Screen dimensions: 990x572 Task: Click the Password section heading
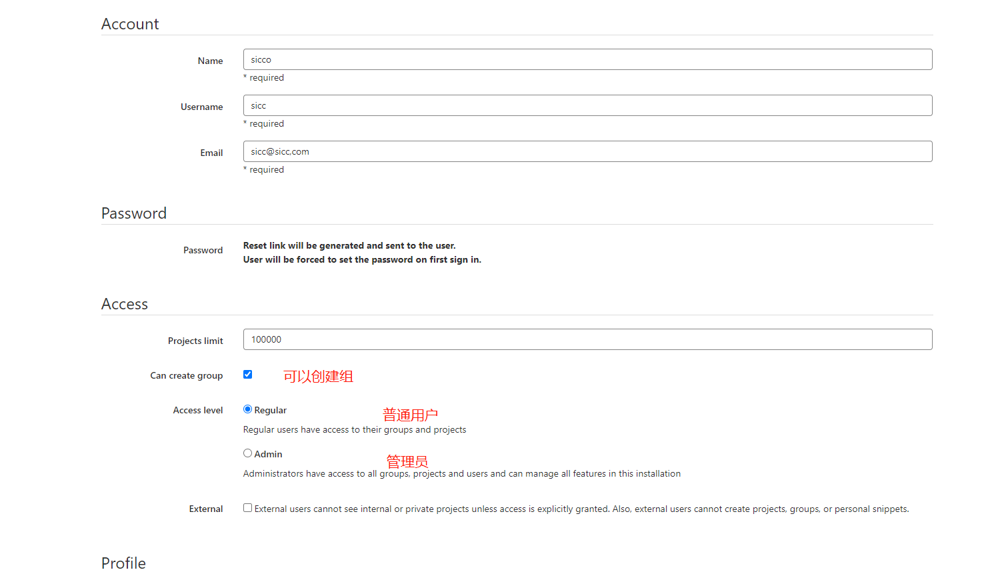pos(134,213)
